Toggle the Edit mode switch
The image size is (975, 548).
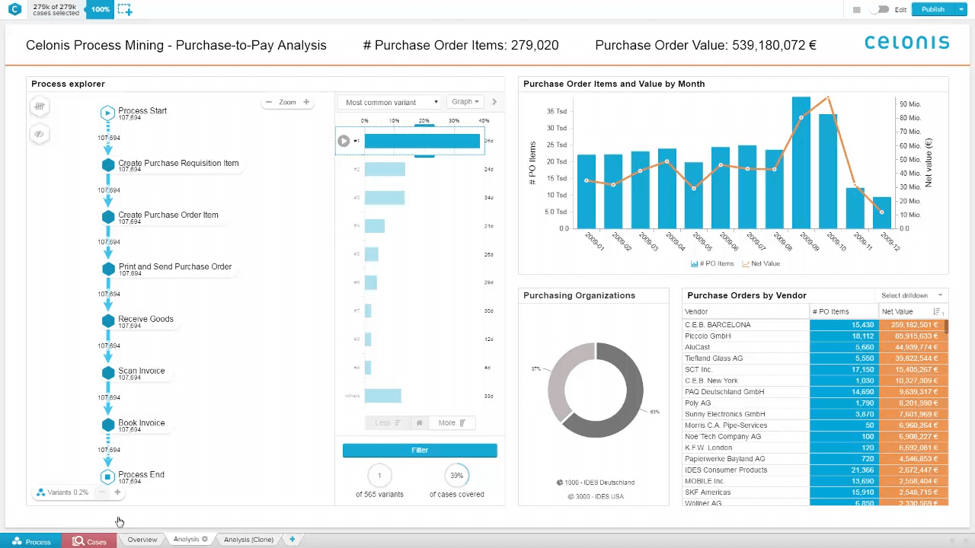tap(881, 10)
